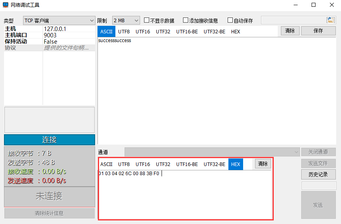Choose UTF16-BE tab in send panel
The image size is (341, 224).
(187, 164)
